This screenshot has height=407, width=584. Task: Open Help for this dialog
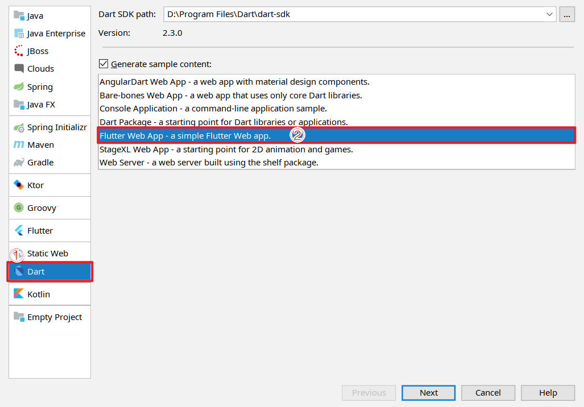tap(548, 392)
